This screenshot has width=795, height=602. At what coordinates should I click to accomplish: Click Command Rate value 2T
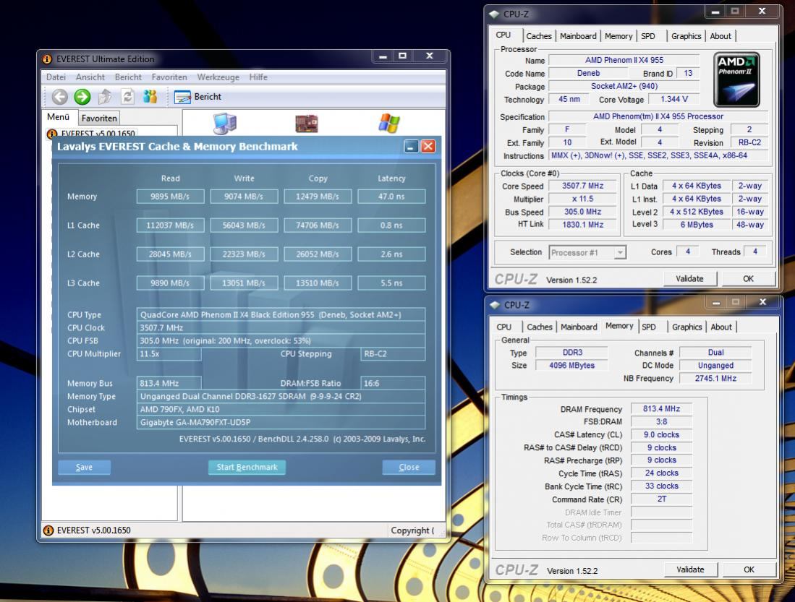[661, 499]
